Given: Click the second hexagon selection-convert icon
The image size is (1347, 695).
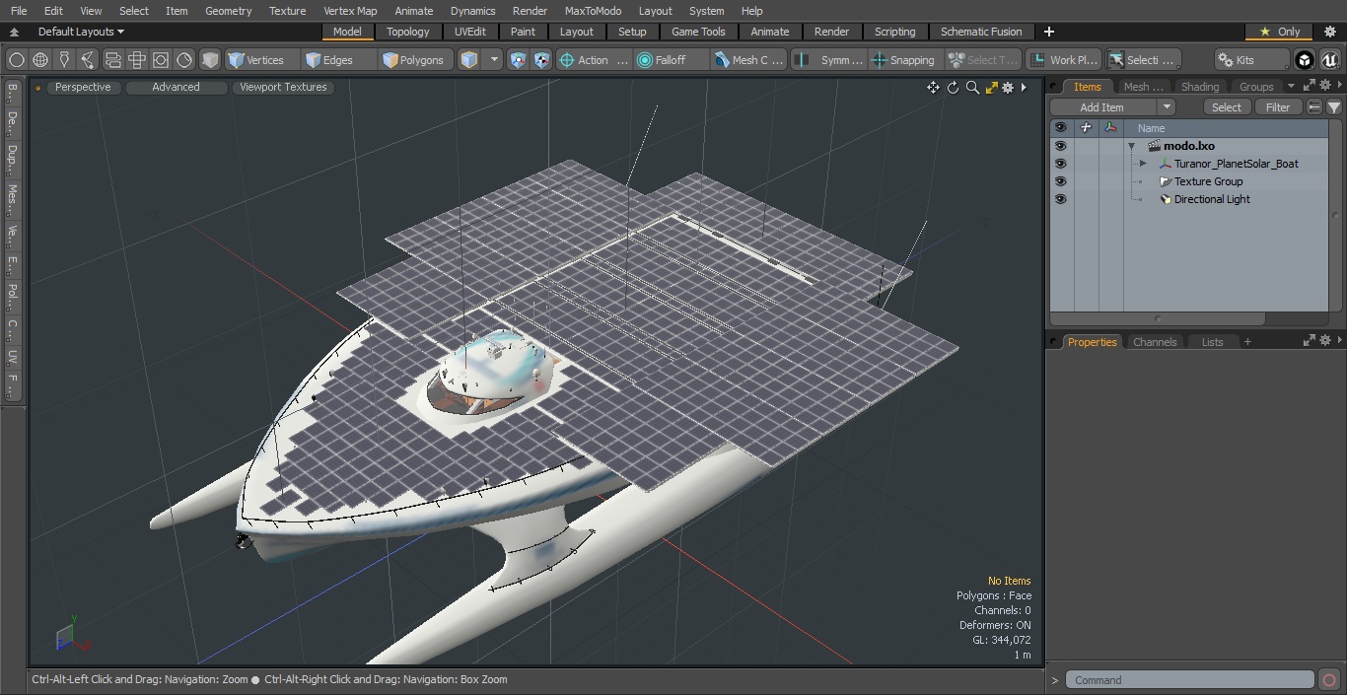Looking at the screenshot, I should tap(541, 60).
